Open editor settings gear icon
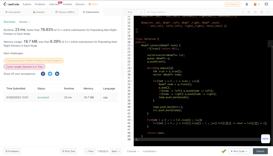 point(262,12)
